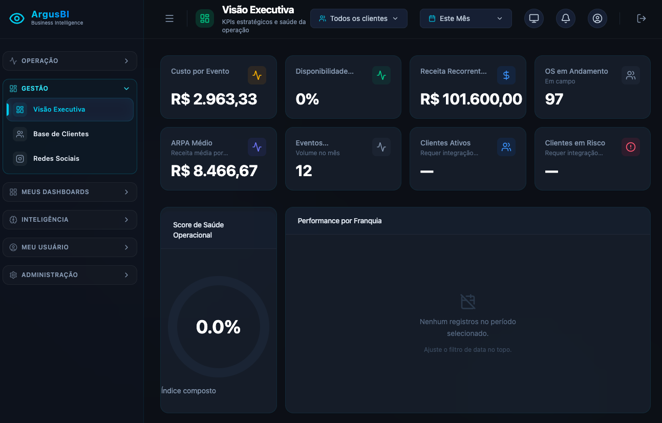Click the MEUS DASHBOARDS menu label

click(55, 192)
